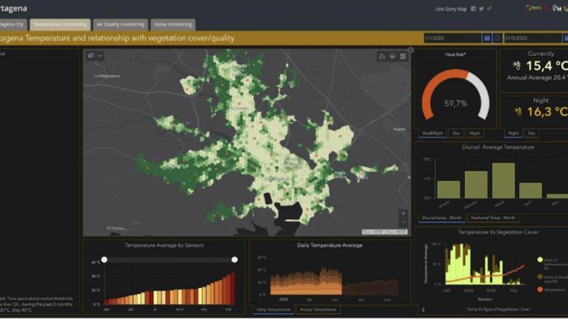The image size is (568, 319).
Task: Switch the heat gauge to Night mode
Action: pyautogui.click(x=474, y=133)
